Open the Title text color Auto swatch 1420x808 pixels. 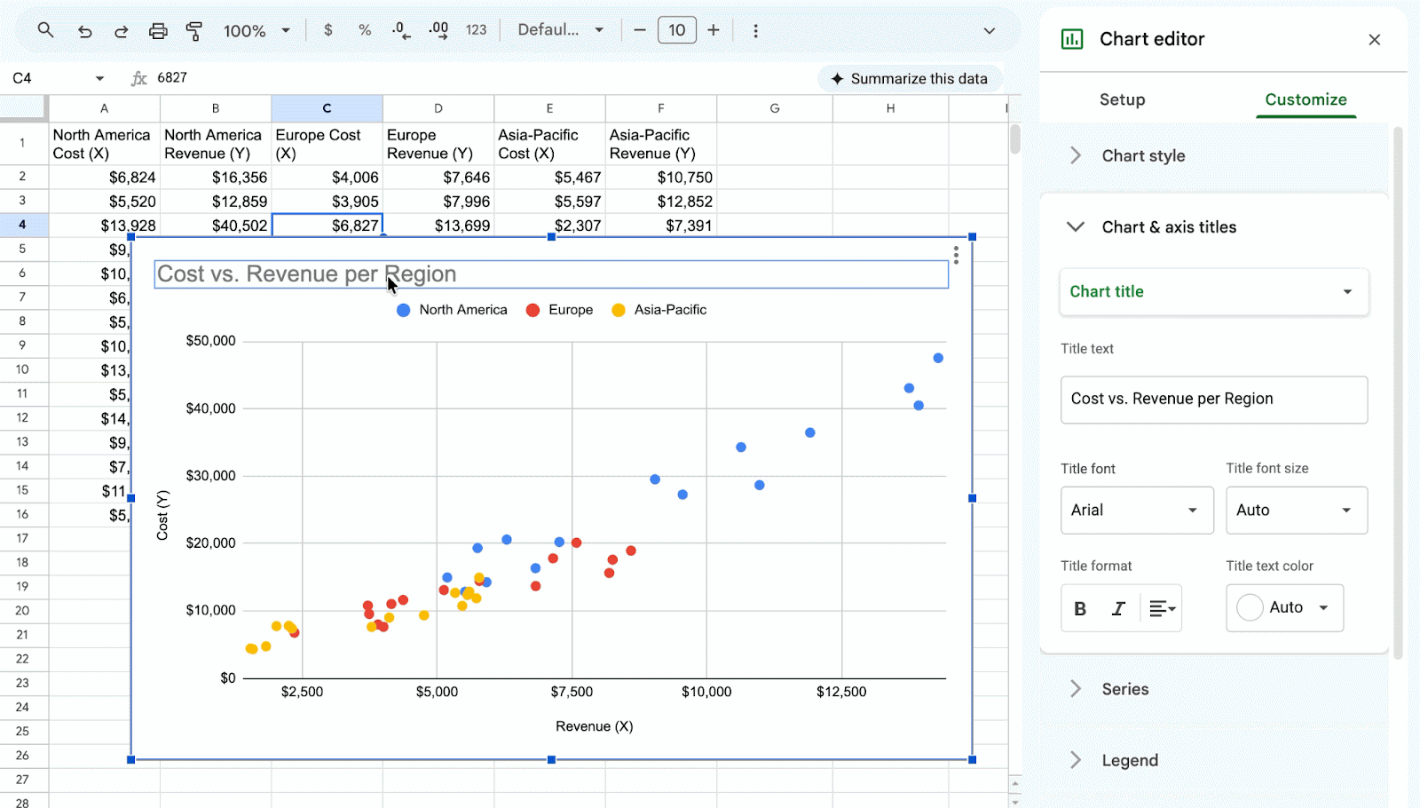1284,608
